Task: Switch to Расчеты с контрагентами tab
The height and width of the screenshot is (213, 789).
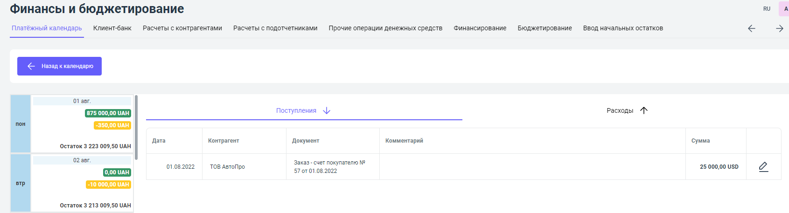Action: (182, 28)
